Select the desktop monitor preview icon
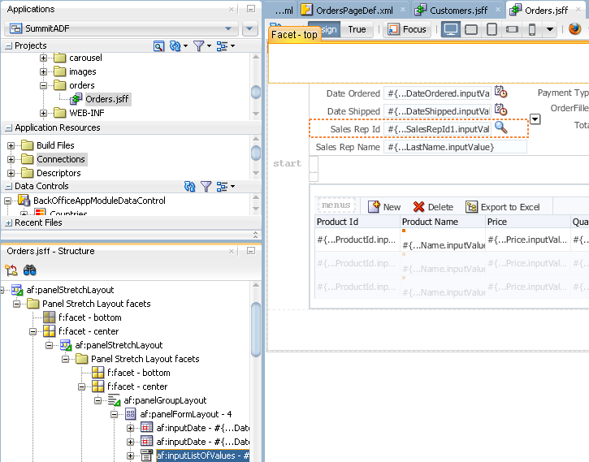Image resolution: width=589 pixels, height=462 pixels. (451, 29)
